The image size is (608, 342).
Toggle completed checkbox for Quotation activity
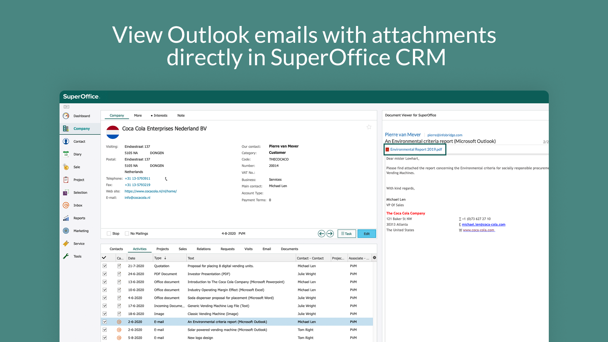(105, 266)
